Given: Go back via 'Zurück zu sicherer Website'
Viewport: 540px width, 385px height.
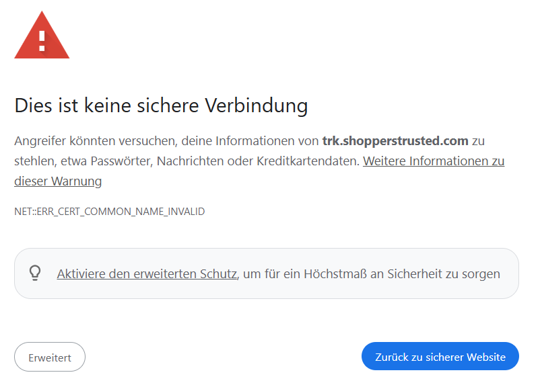Looking at the screenshot, I should pyautogui.click(x=440, y=357).
